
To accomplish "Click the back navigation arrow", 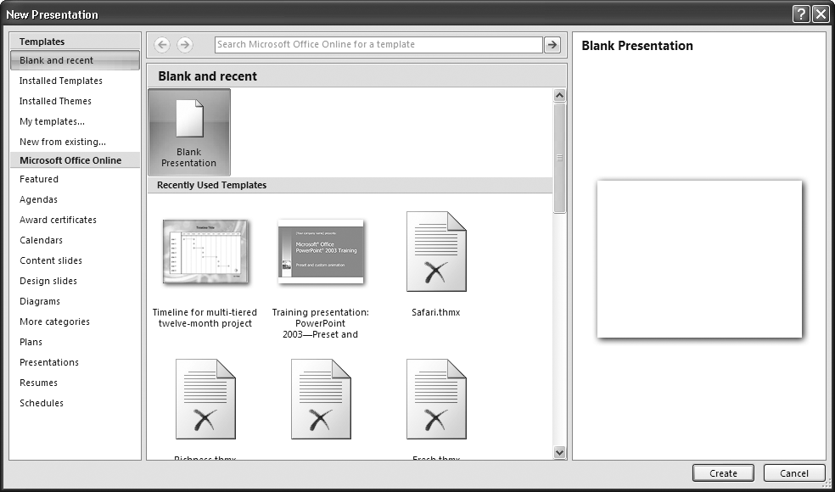I will tap(161, 44).
